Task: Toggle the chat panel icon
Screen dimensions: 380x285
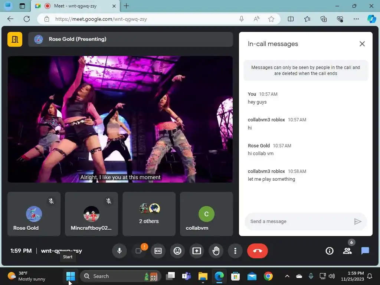Action: coord(365,251)
